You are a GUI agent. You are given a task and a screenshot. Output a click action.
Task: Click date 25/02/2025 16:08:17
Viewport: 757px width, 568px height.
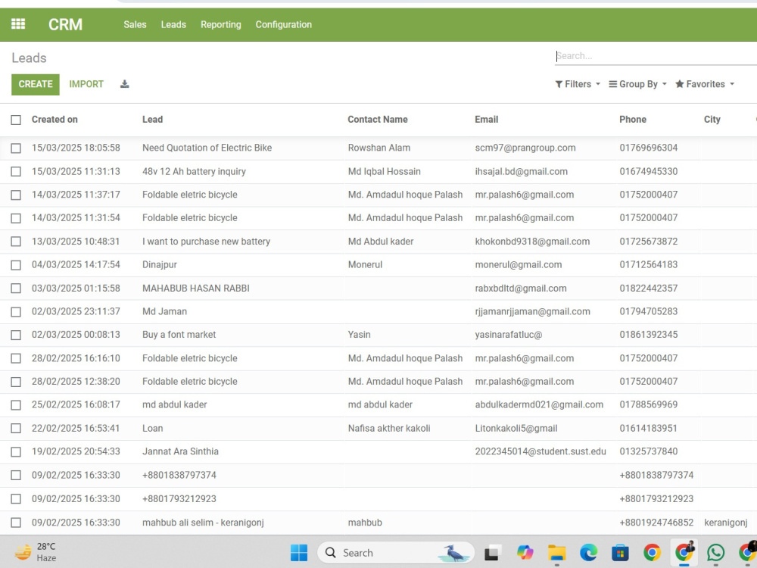76,404
